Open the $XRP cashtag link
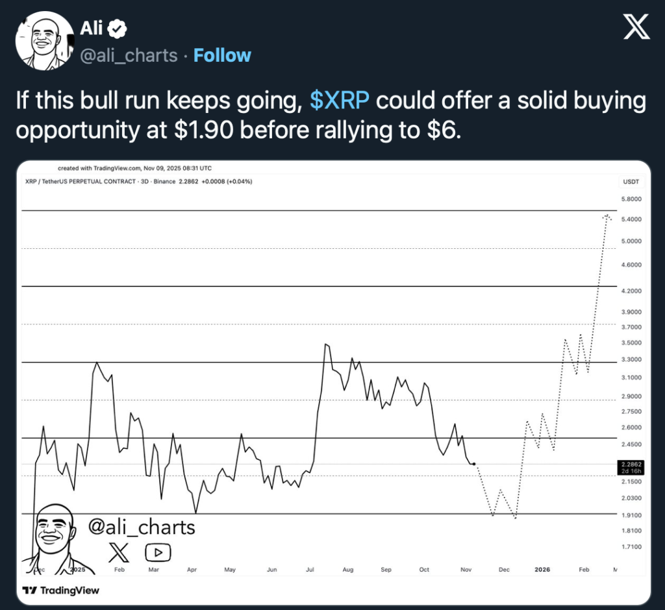Viewport: 665px width, 610px height. (x=340, y=102)
